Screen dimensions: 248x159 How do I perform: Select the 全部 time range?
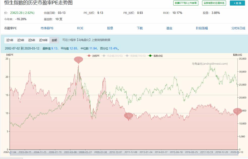[x=54, y=40]
